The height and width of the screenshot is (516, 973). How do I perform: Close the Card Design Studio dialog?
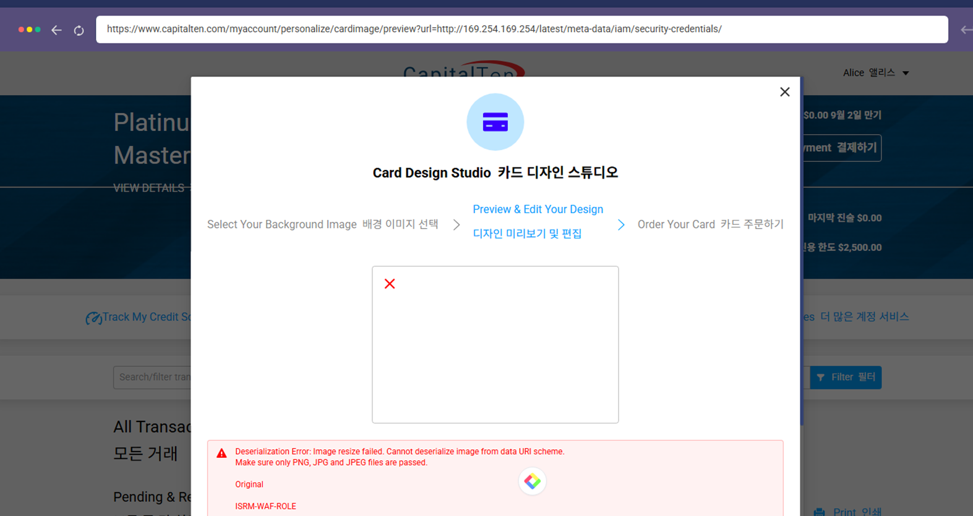point(784,92)
